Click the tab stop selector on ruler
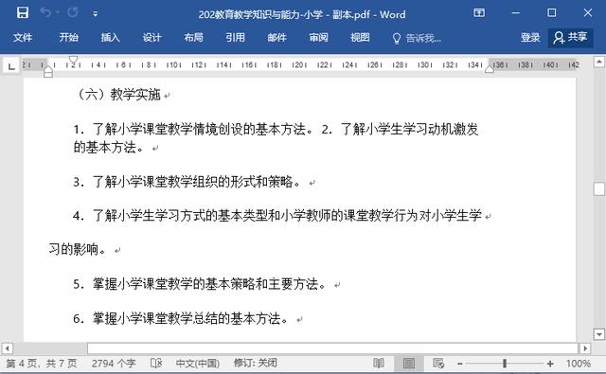This screenshot has width=606, height=374. [11, 66]
